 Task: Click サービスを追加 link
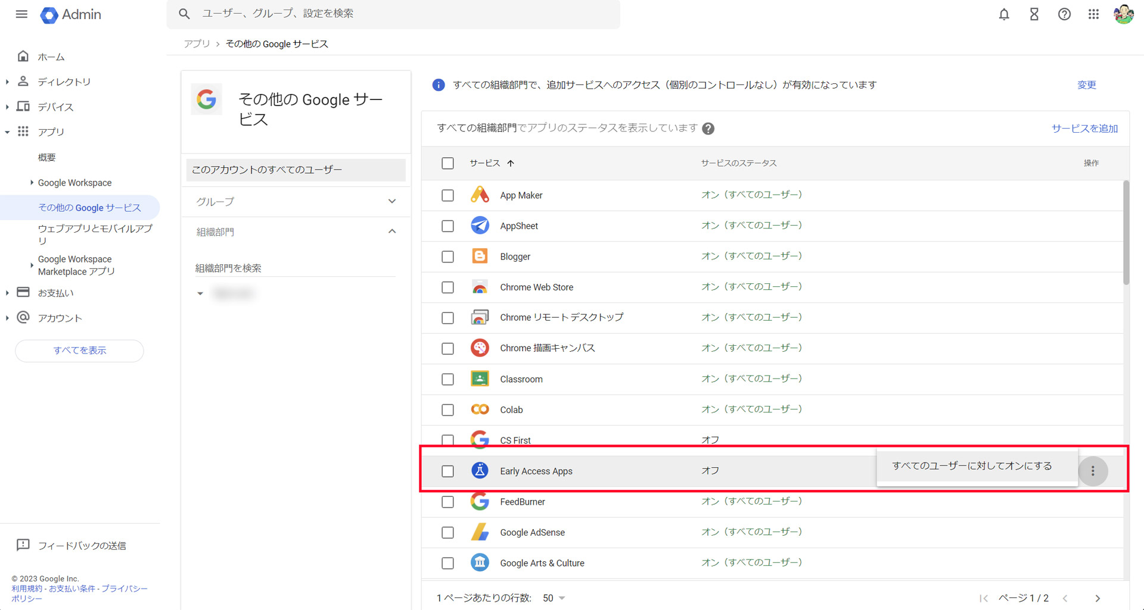point(1084,129)
